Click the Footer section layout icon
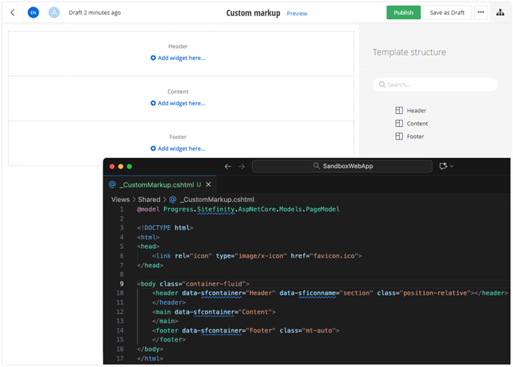This screenshot has height=367, width=513. click(x=399, y=136)
